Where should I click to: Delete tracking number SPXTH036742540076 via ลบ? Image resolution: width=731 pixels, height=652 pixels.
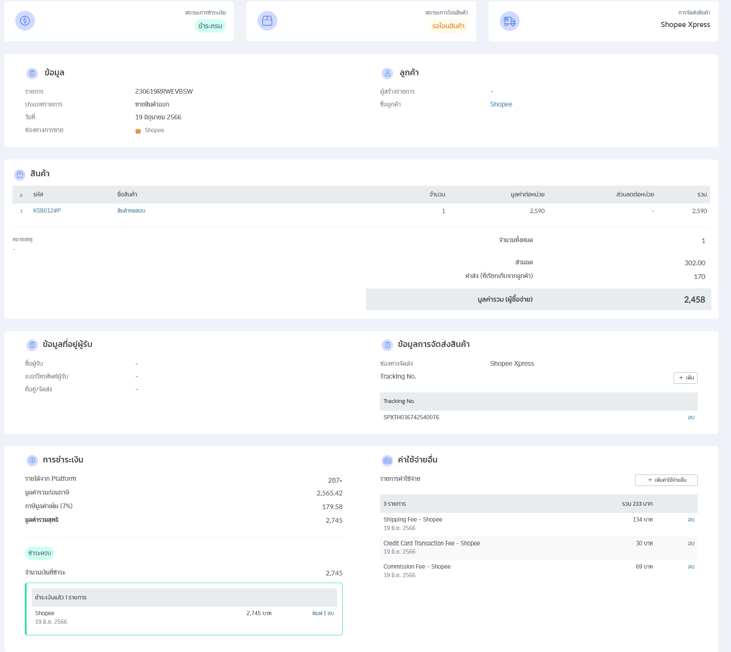coord(691,417)
